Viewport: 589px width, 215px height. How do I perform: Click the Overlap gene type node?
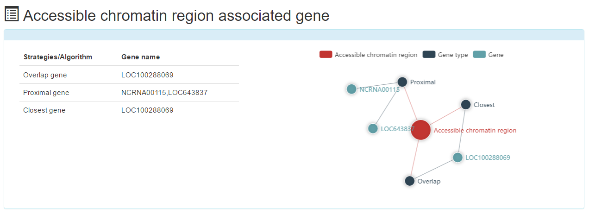point(409,181)
